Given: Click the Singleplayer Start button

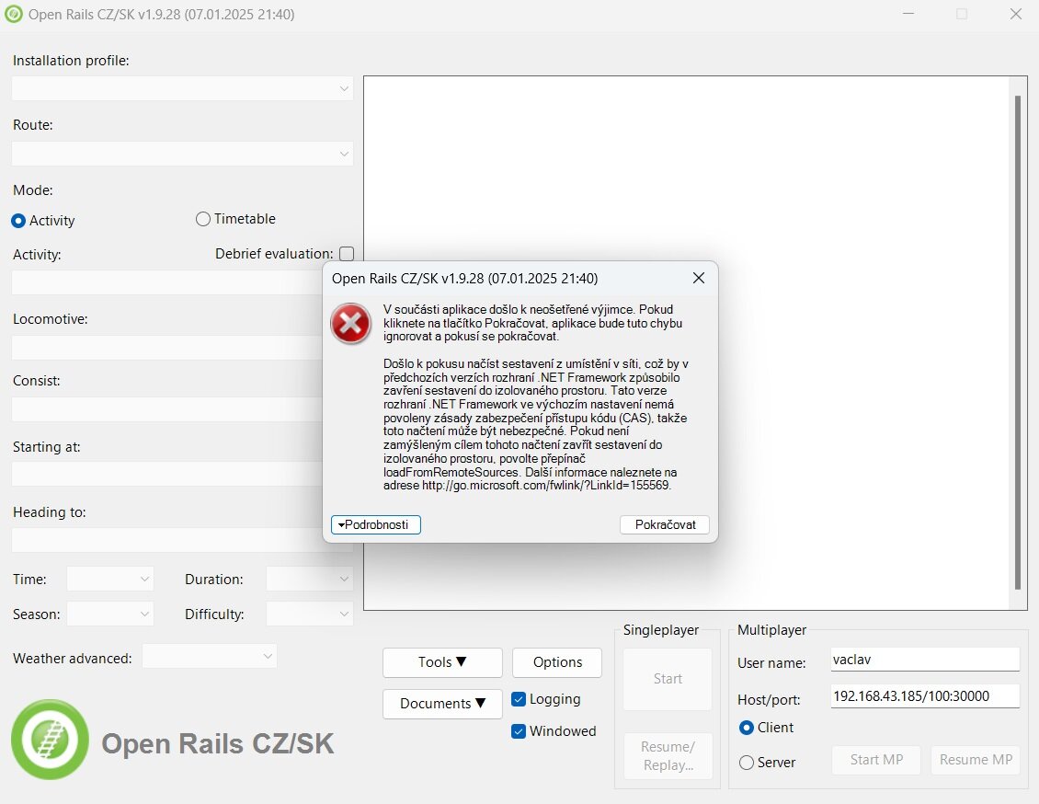Looking at the screenshot, I should pyautogui.click(x=668, y=679).
